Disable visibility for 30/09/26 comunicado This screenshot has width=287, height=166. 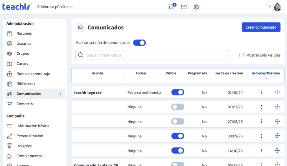[x=178, y=136]
